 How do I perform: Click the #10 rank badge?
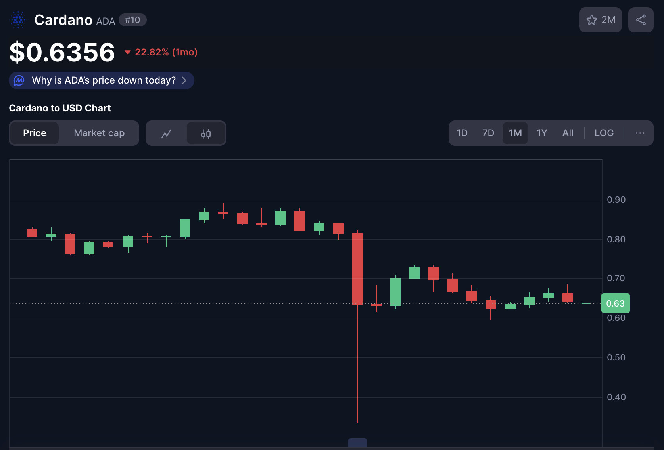click(132, 20)
